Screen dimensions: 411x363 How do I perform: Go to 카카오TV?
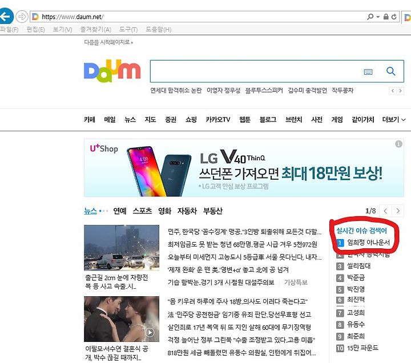tap(218, 119)
